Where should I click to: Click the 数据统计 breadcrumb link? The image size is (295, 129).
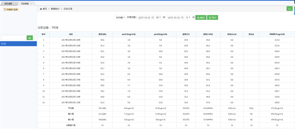pos(55,9)
